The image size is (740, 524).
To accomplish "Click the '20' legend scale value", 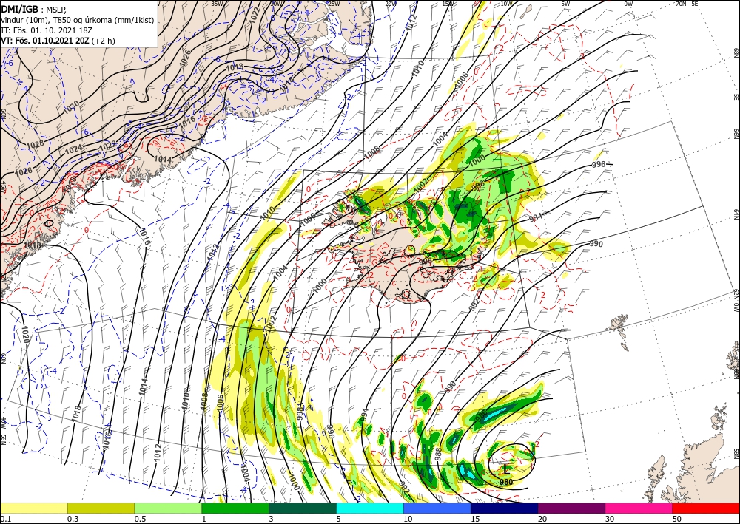I will pos(542,519).
